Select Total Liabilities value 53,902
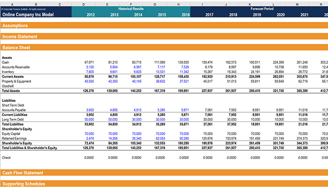 pos(89,124)
